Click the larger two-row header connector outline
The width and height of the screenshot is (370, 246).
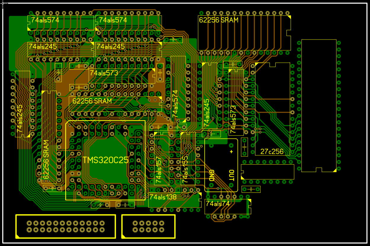(65, 226)
